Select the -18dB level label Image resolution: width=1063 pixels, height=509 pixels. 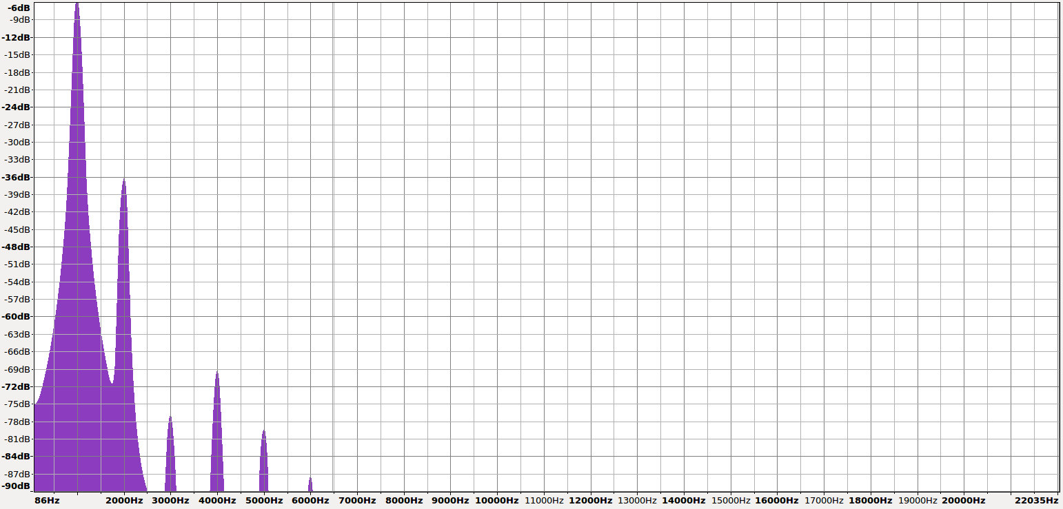point(17,72)
